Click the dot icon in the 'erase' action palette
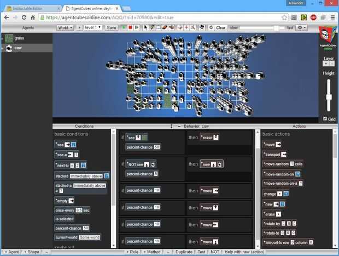339x256 pixels. (278, 214)
